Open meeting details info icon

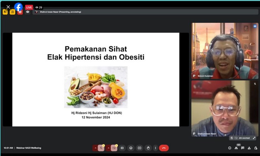230,148
